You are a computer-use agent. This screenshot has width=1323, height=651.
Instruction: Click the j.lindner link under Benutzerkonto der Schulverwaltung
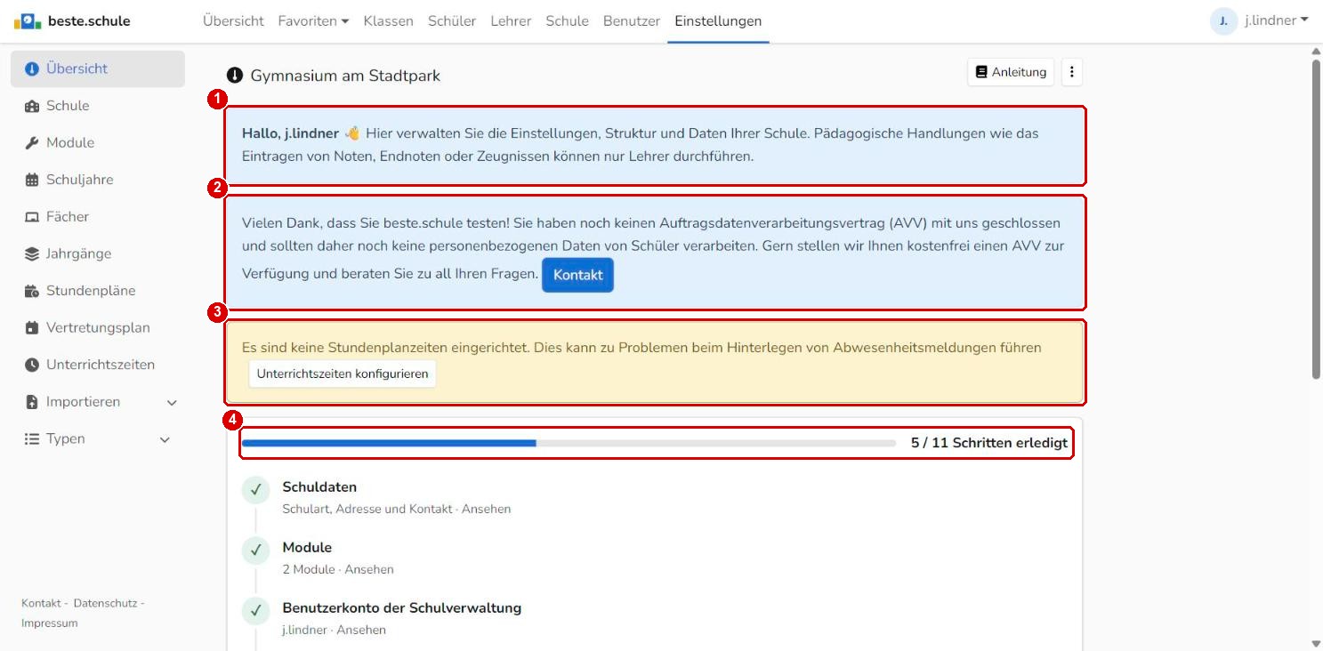click(x=305, y=630)
